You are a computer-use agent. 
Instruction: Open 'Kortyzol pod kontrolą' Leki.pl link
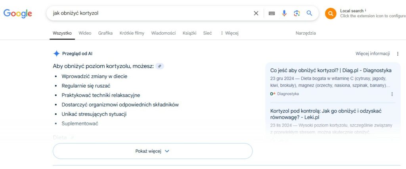[x=326, y=114]
